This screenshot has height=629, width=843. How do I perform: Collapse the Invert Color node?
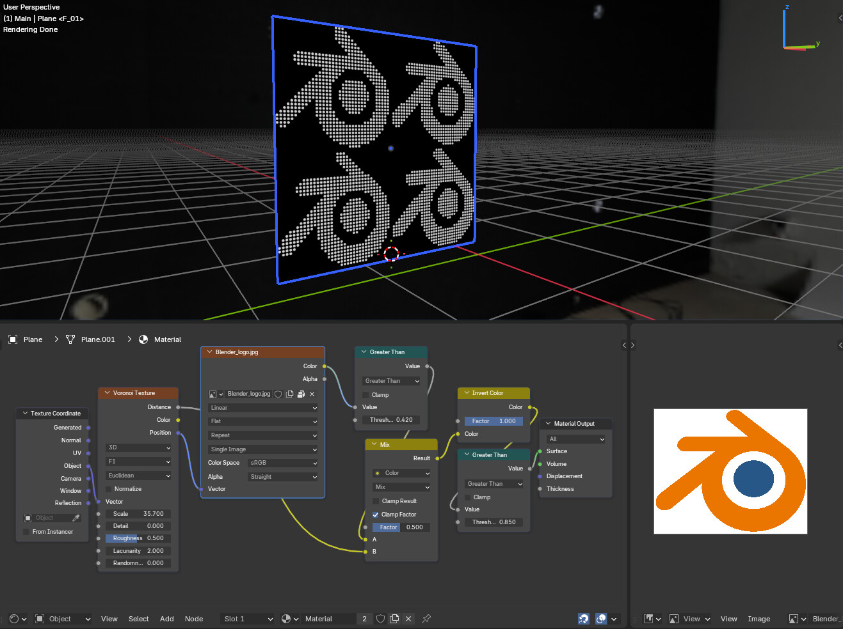point(466,393)
